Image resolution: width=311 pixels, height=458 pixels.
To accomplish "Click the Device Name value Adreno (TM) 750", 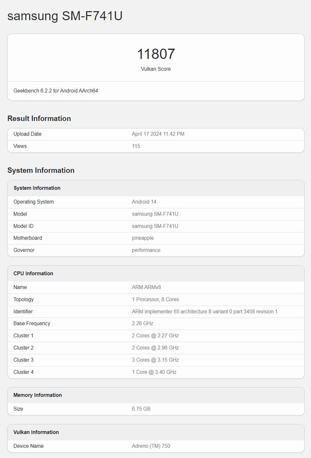I will (x=151, y=446).
